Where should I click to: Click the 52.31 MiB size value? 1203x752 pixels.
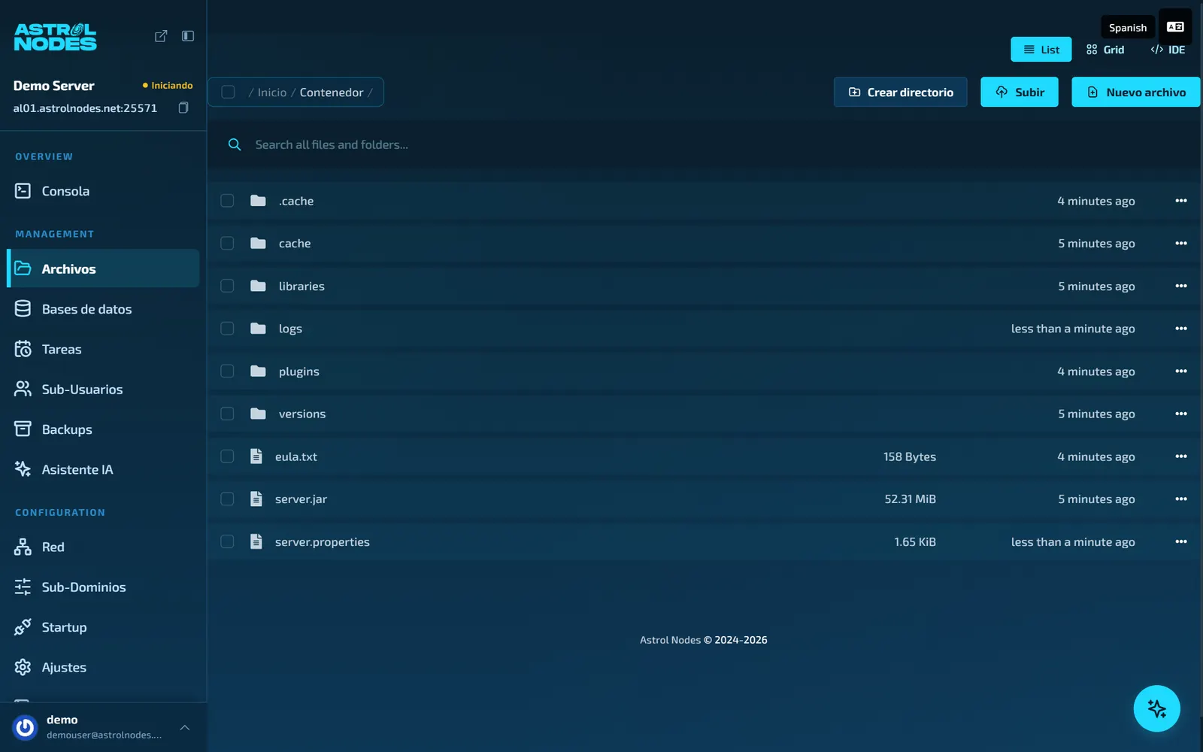[910, 499]
